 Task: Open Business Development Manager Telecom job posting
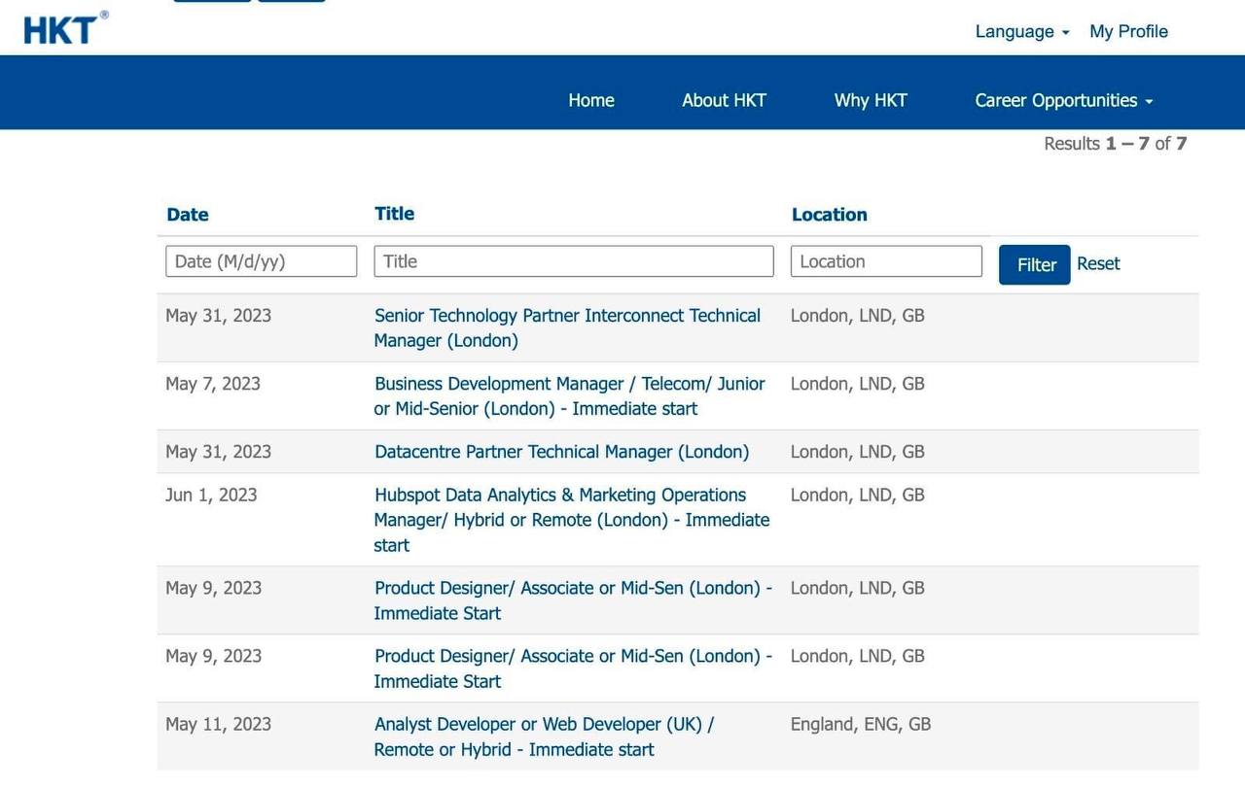[x=569, y=395]
